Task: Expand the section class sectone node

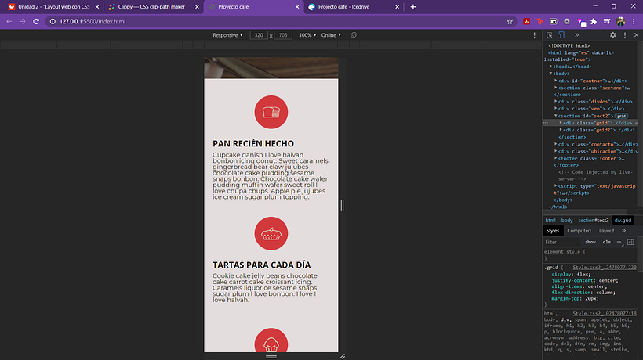Action: (x=556, y=88)
